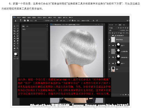Select the Zoom magnifier tool
Image resolution: width=144 pixels, height=111 pixels.
(x=18, y=48)
